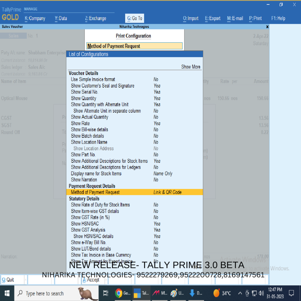301x301 pixels.
Task: Open F1: Help
Action: tap(278, 19)
